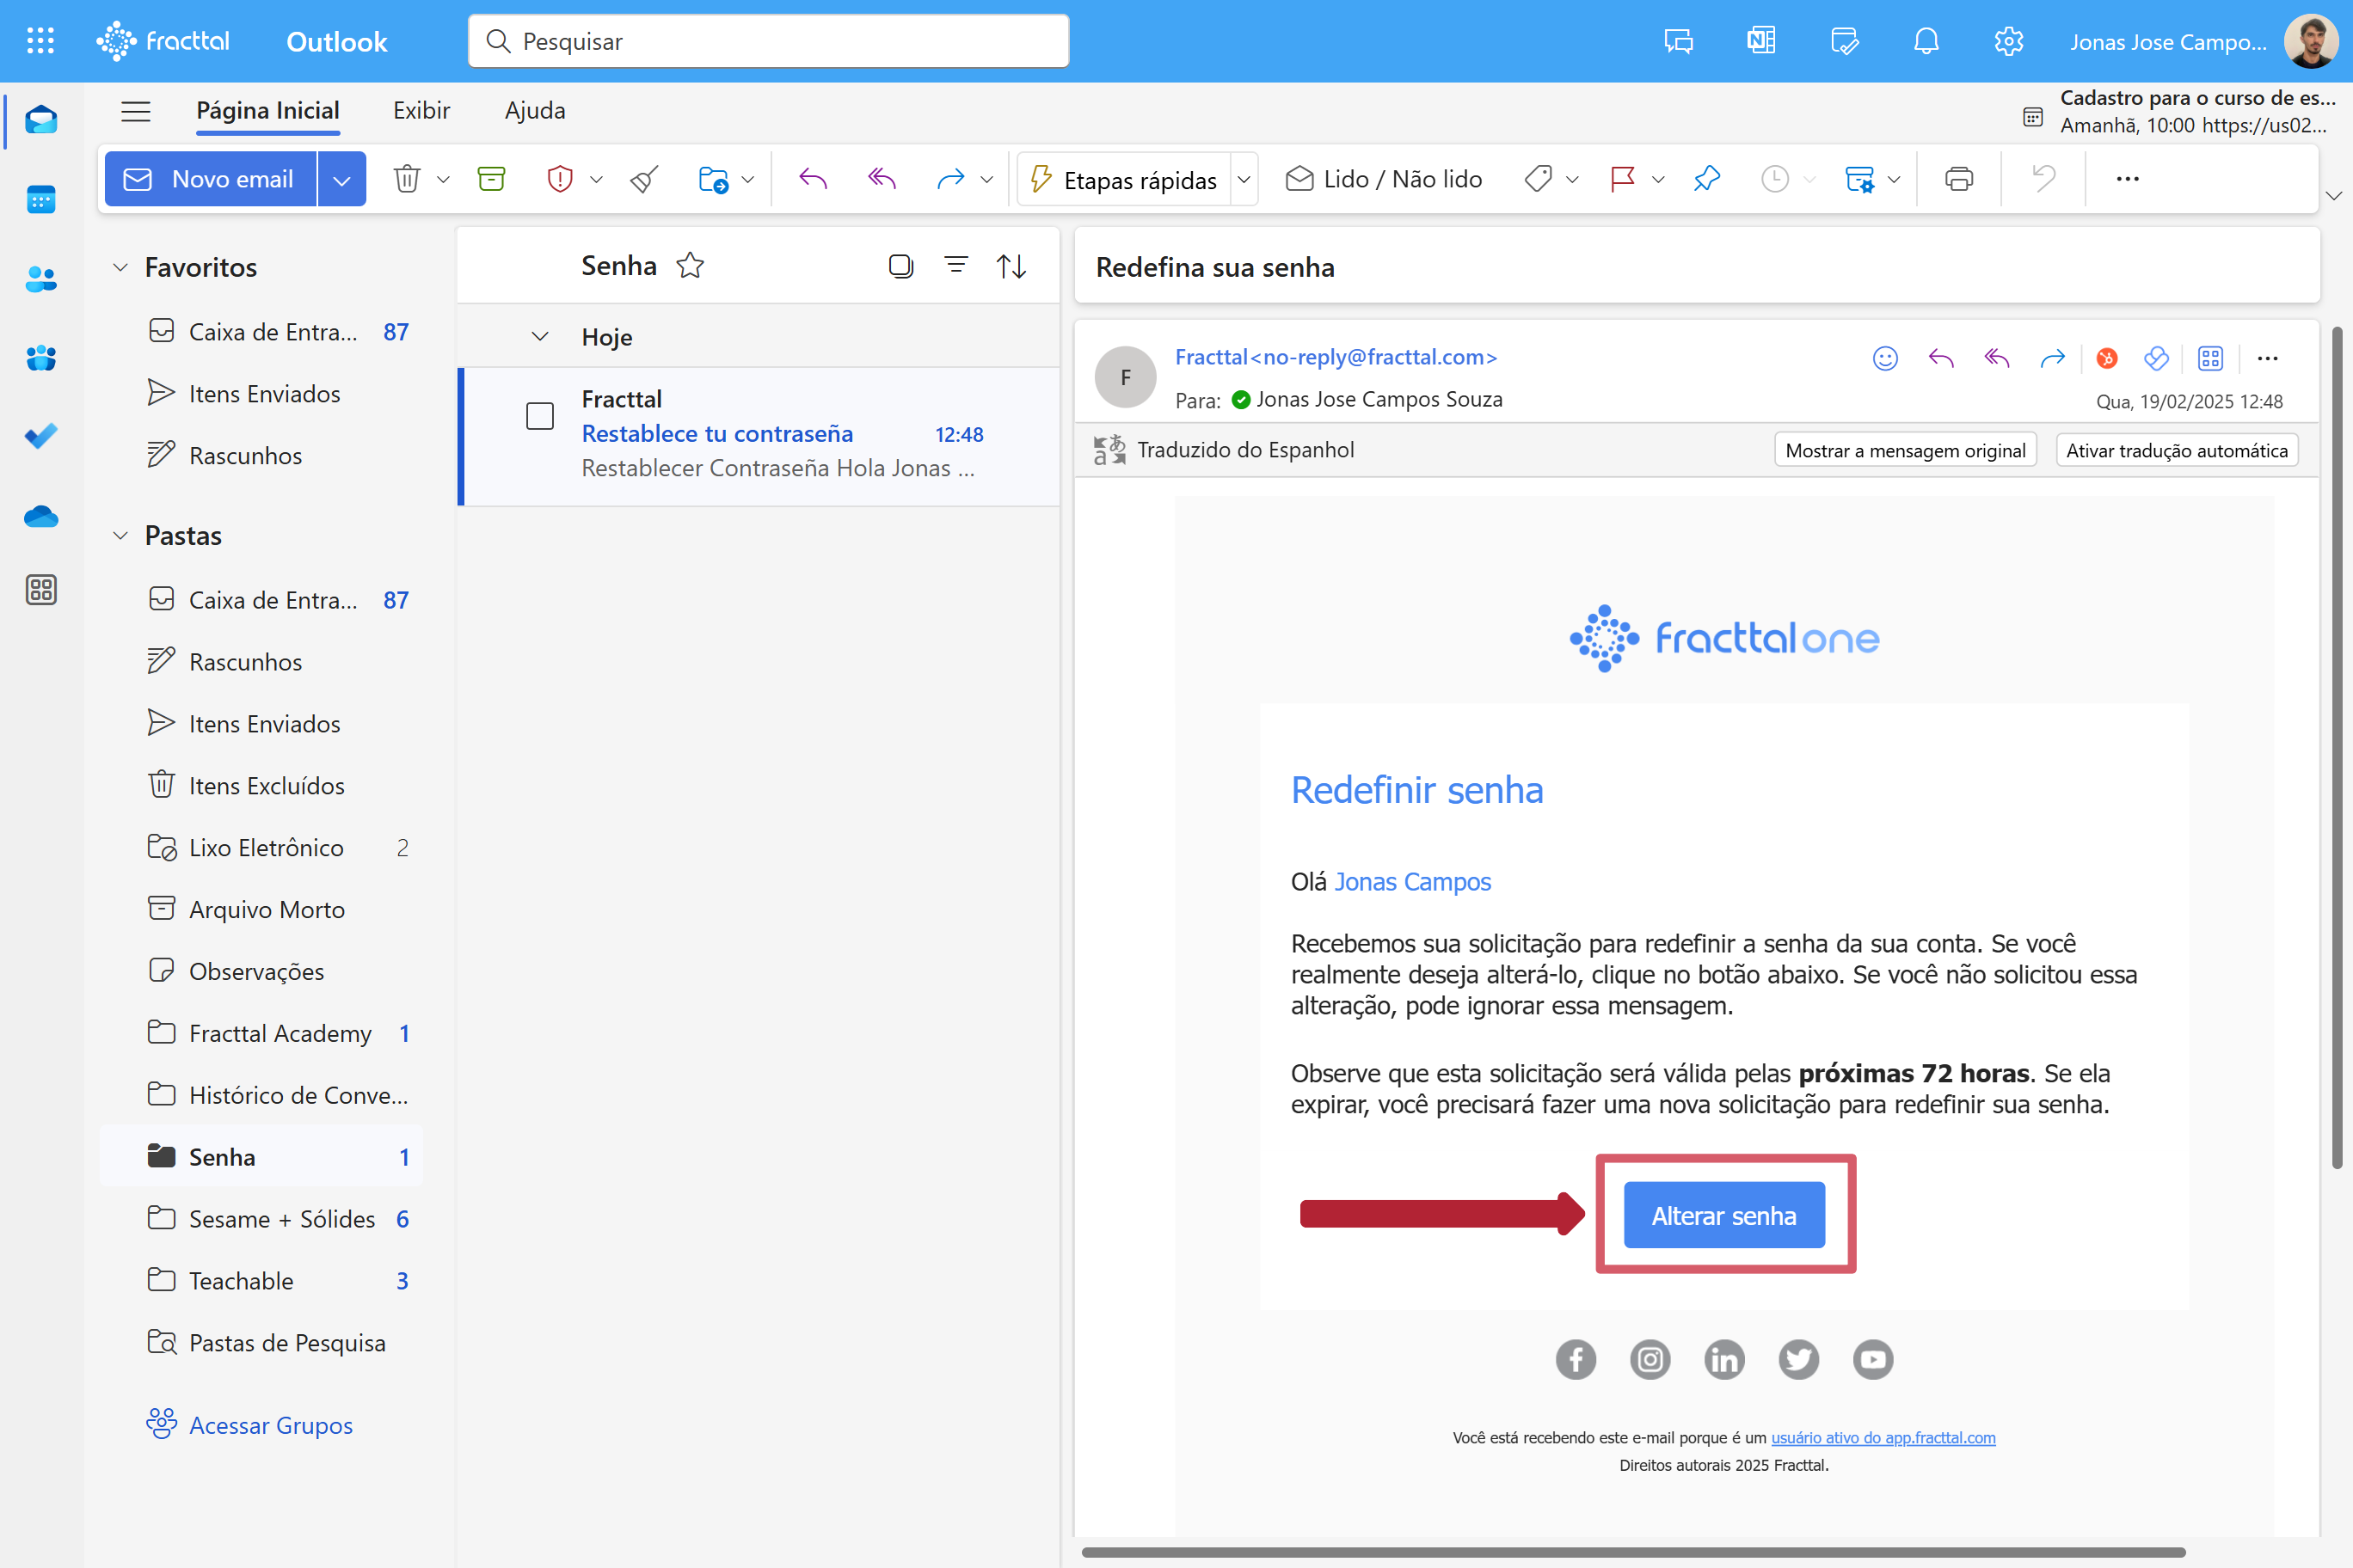Open To Do checkmark app icon
This screenshot has height=1568, width=2353.
click(41, 436)
